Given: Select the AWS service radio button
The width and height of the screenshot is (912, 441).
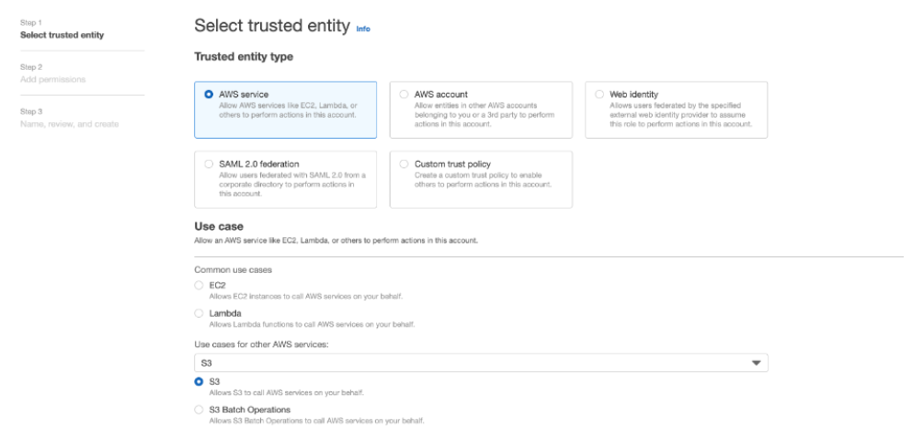Looking at the screenshot, I should coord(208,94).
